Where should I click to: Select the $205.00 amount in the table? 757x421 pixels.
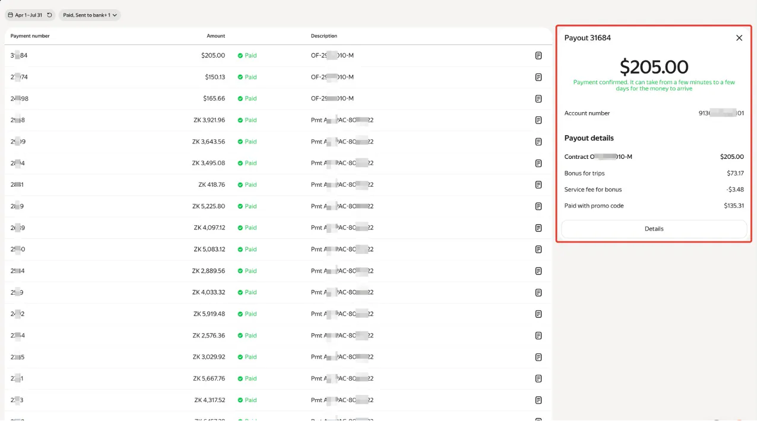pos(213,56)
